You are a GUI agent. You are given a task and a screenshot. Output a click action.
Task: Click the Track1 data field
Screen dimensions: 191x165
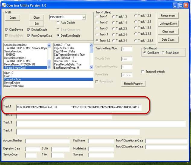point(79,107)
